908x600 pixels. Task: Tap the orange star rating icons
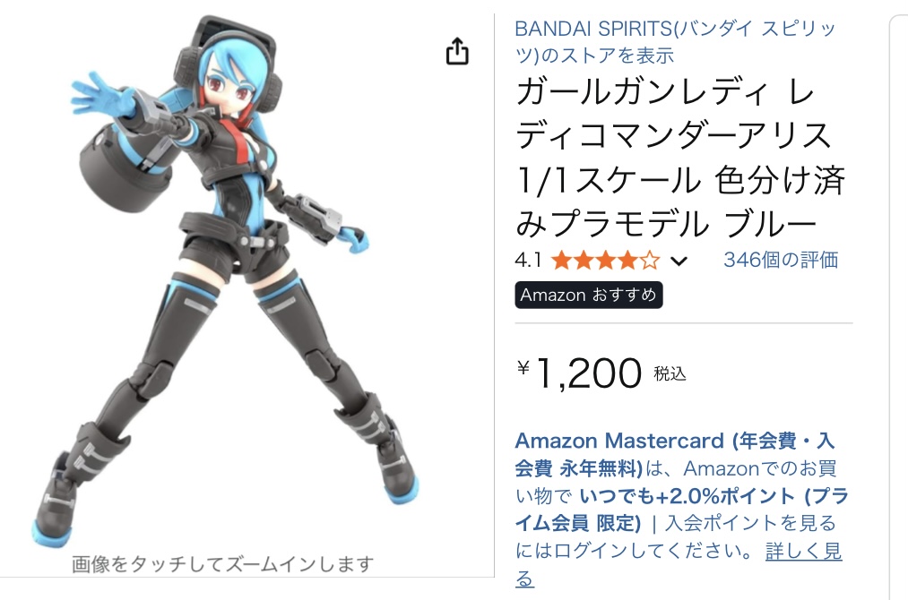click(605, 261)
